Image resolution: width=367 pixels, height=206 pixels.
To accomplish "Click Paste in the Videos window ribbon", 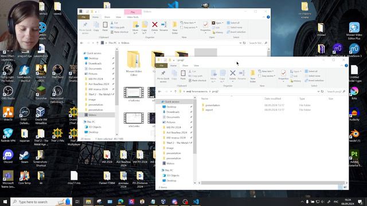I will click(105, 26).
